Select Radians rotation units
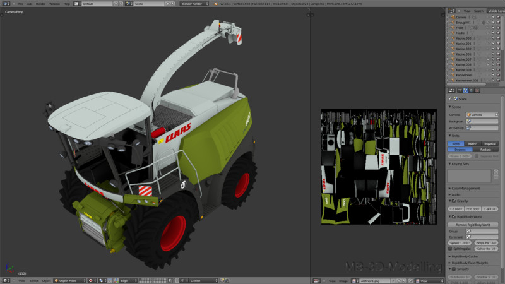The image size is (505, 284). pos(485,150)
